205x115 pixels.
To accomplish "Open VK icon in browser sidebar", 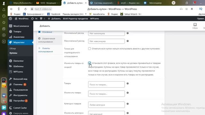I will pos(4,96).
